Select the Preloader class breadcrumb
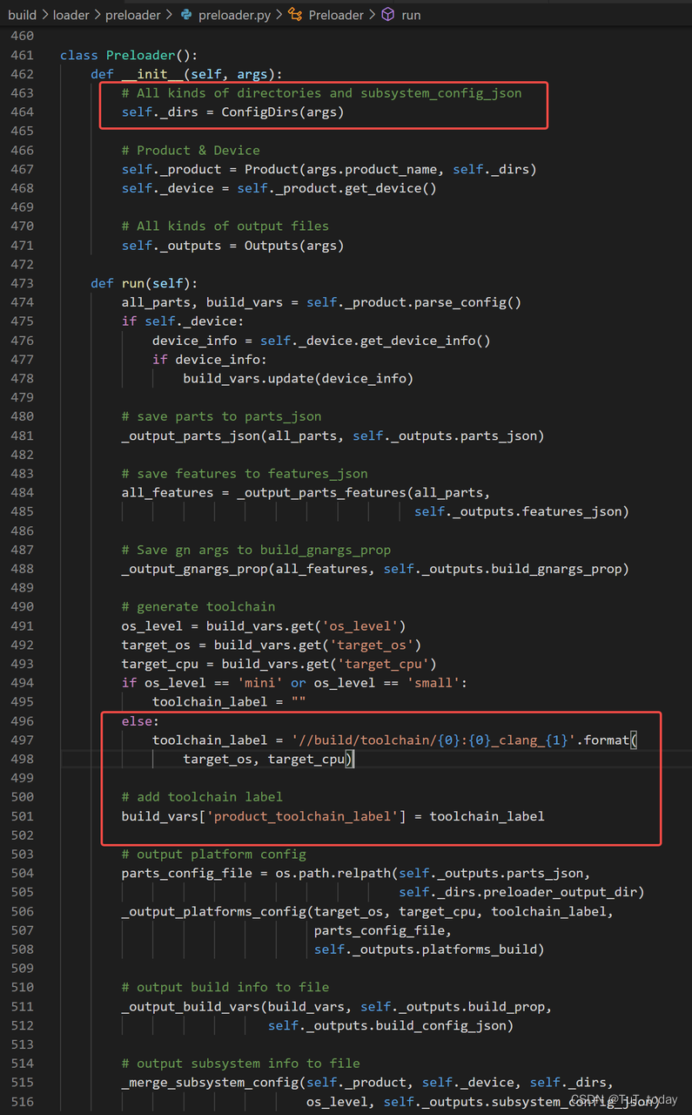 coord(335,15)
